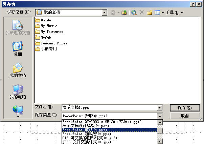Go to 桌面 in places bar

pos(18,49)
